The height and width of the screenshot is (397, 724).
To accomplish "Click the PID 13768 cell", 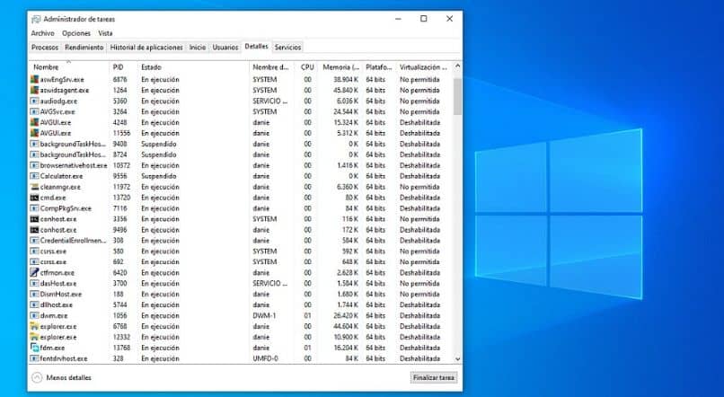I will pyautogui.click(x=122, y=348).
